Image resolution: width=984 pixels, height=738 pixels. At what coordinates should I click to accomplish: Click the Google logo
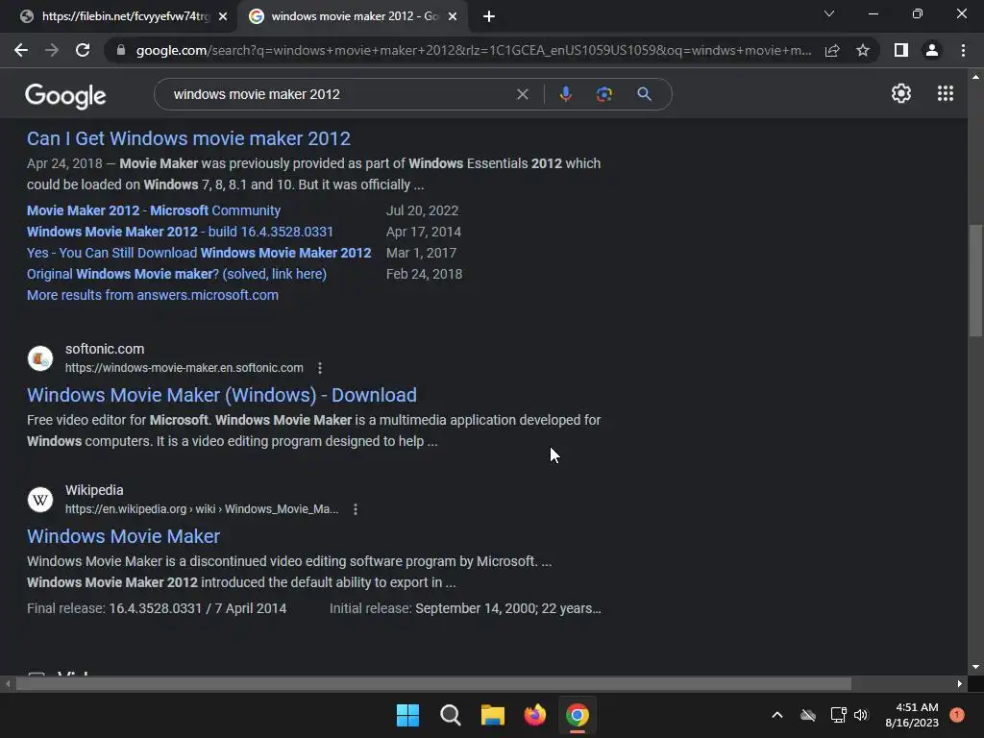(65, 96)
